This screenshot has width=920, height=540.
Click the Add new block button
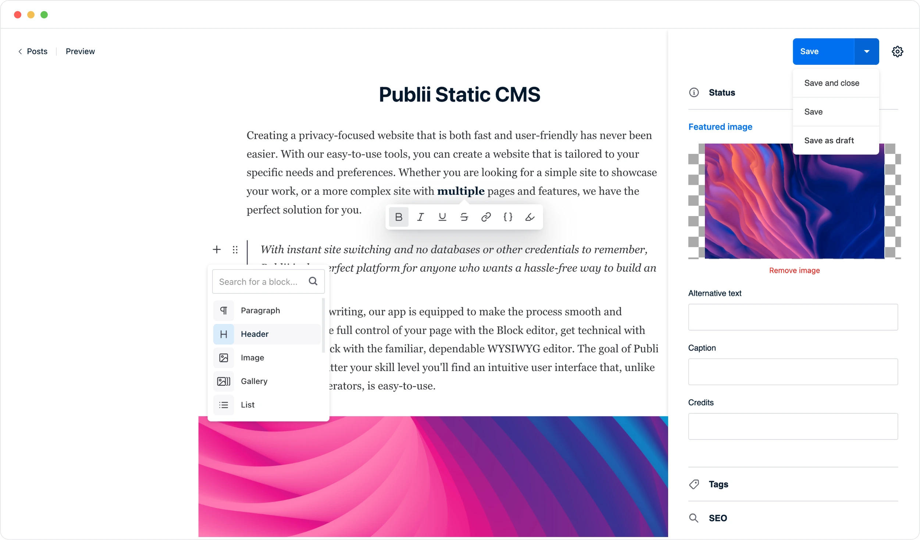[217, 250]
